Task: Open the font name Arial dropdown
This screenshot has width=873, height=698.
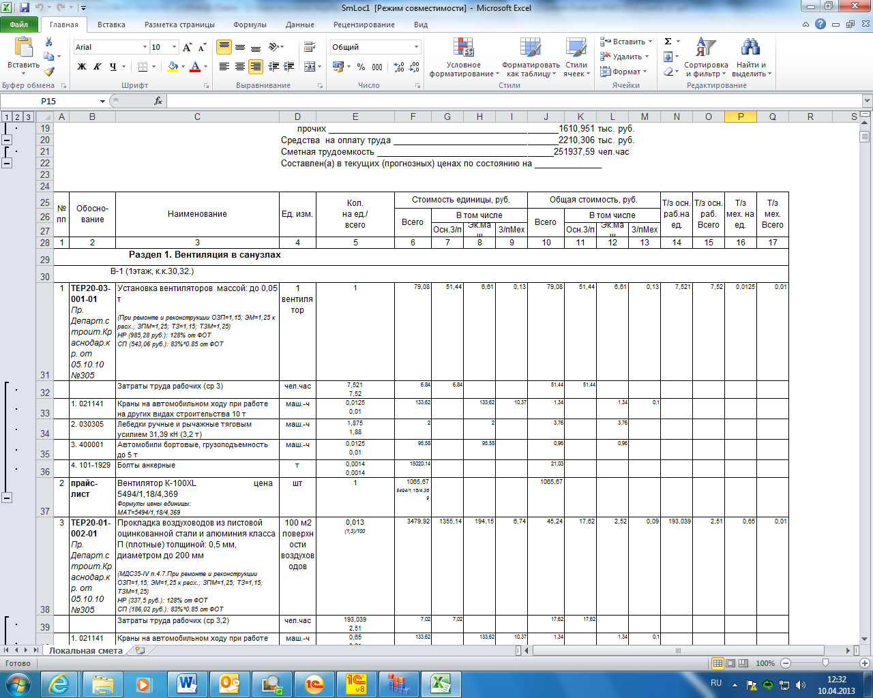Action: [x=145, y=47]
